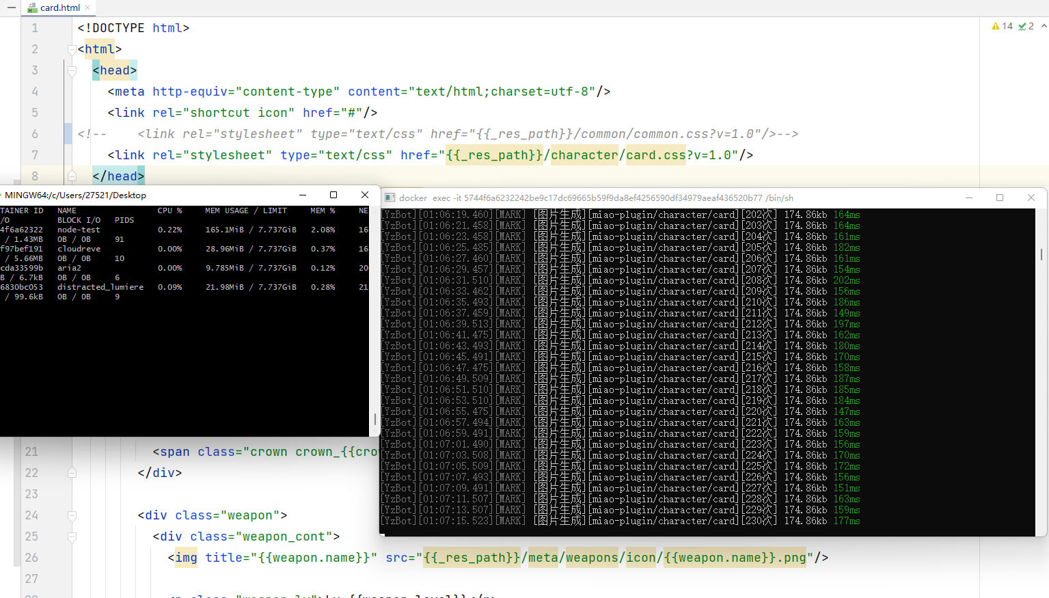Click the Docker icon in the exec terminal title bar
This screenshot has height=598, width=1049.
point(390,198)
